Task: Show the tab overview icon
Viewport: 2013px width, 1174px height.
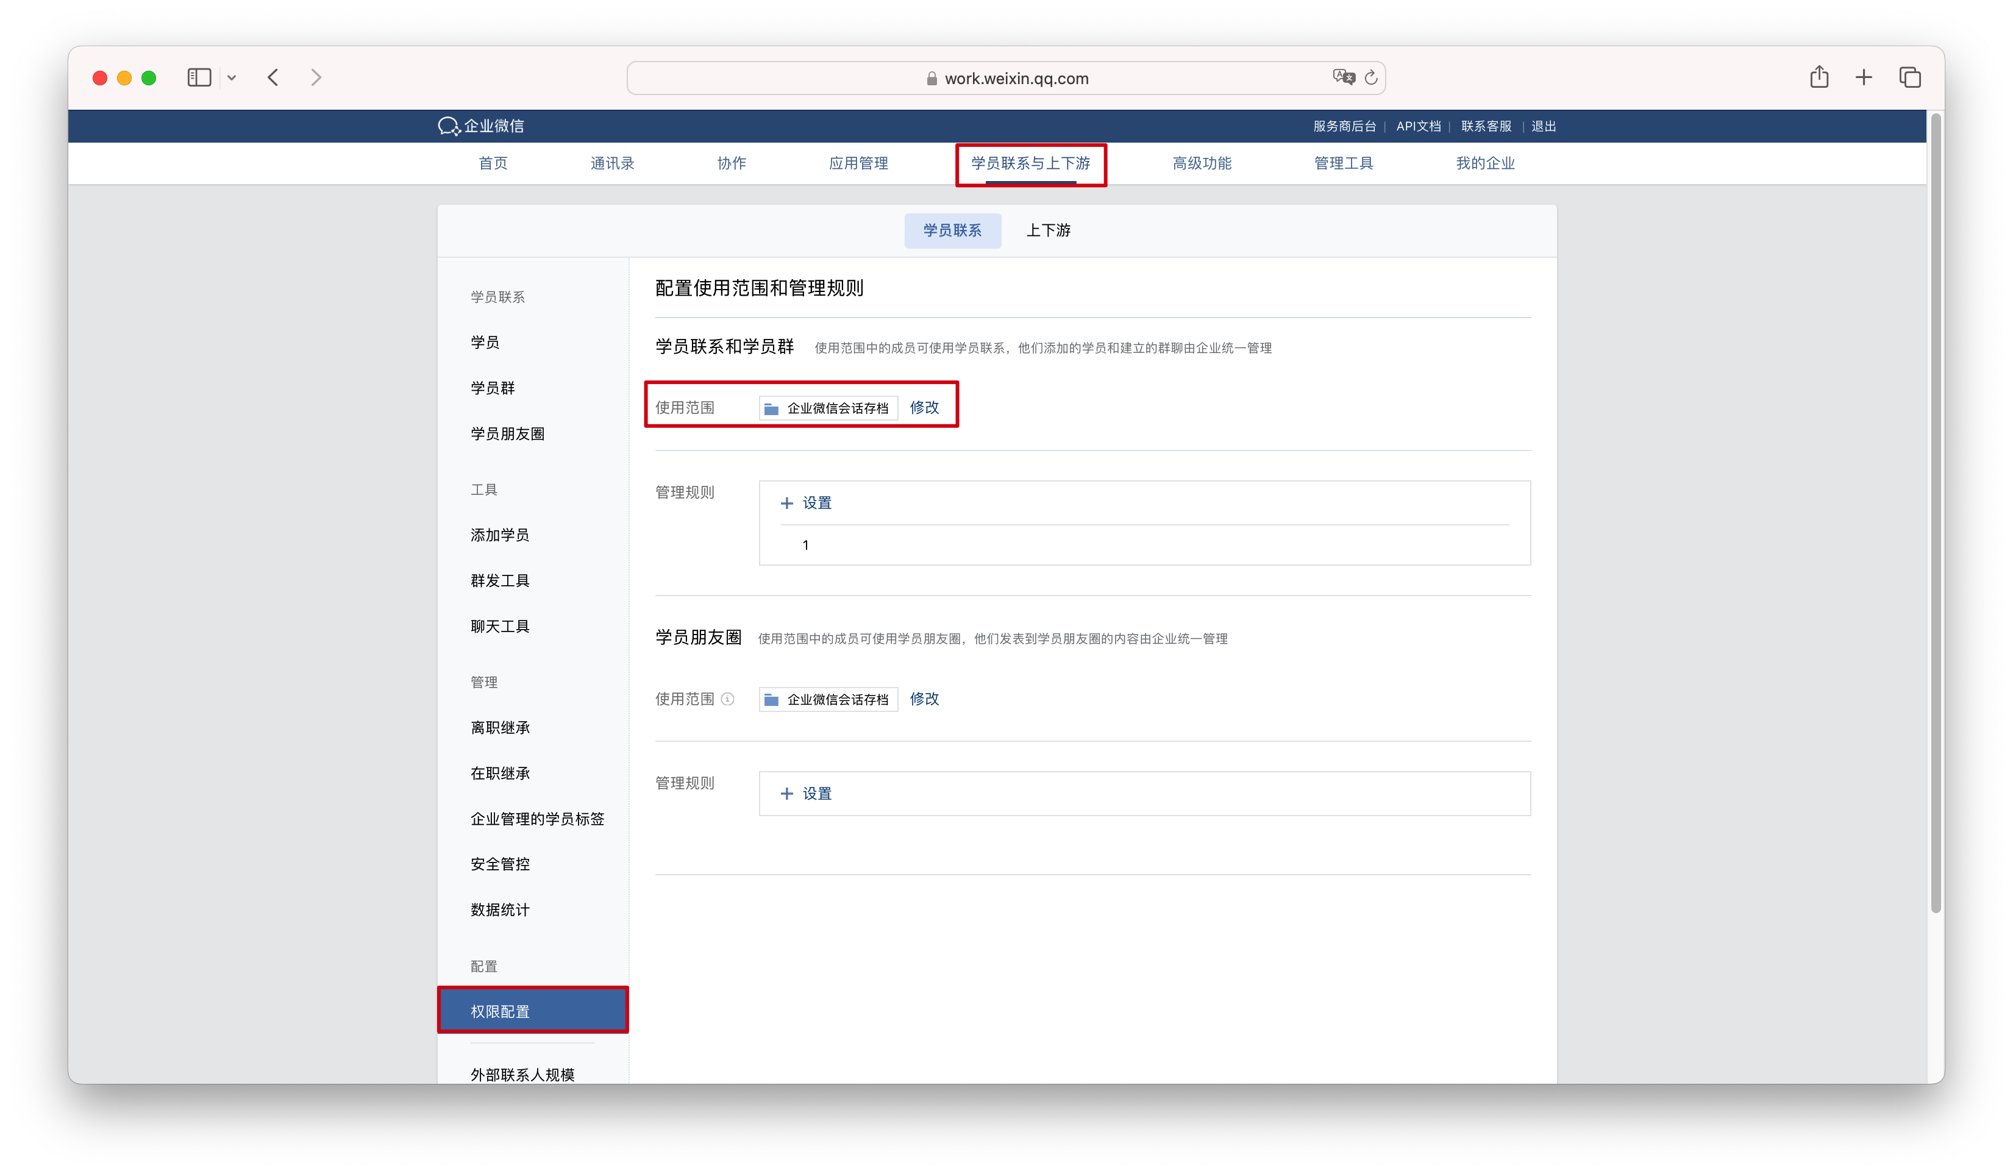Action: click(x=1910, y=77)
